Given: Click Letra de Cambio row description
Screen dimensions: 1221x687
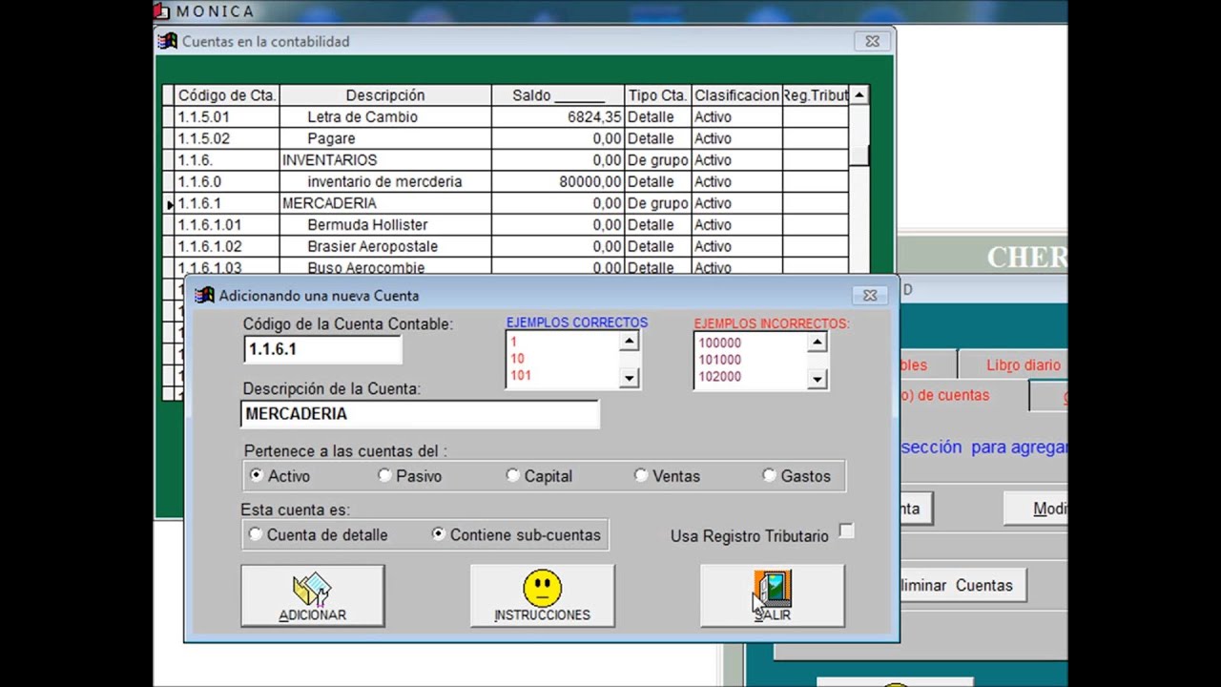Looking at the screenshot, I should tap(362, 116).
